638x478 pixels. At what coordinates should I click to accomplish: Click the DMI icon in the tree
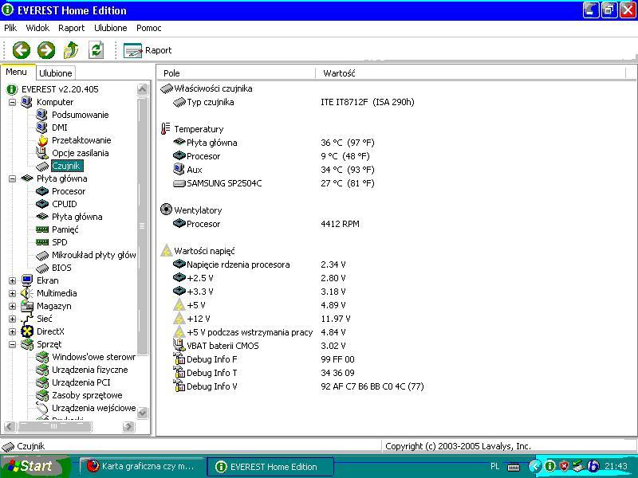click(42, 127)
